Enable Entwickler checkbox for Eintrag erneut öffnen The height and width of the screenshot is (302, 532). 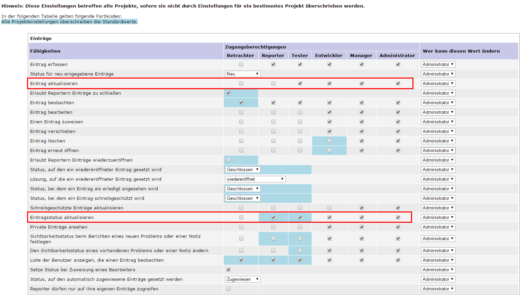point(330,150)
